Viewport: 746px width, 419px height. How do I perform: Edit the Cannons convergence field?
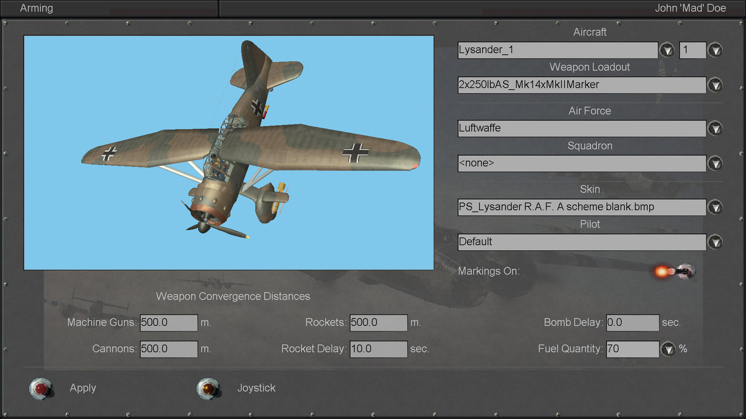coord(169,349)
